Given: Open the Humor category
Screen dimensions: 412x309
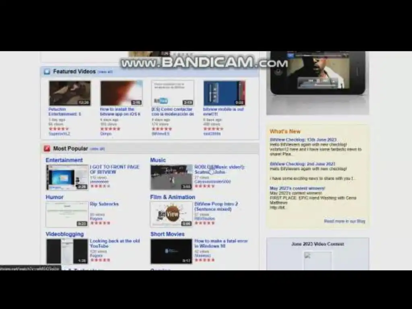Looking at the screenshot, I should 54,197.
